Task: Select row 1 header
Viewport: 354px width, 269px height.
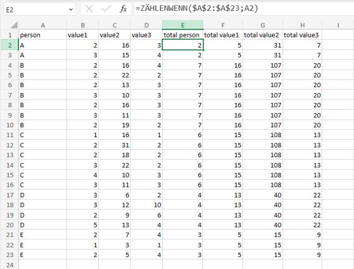Action: [10, 35]
